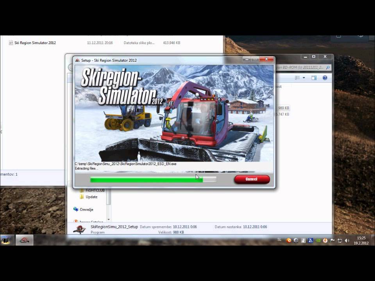Select the Ski Region Simulator 2012 disc image file
The width and height of the screenshot is (375, 281).
pyautogui.click(x=35, y=43)
